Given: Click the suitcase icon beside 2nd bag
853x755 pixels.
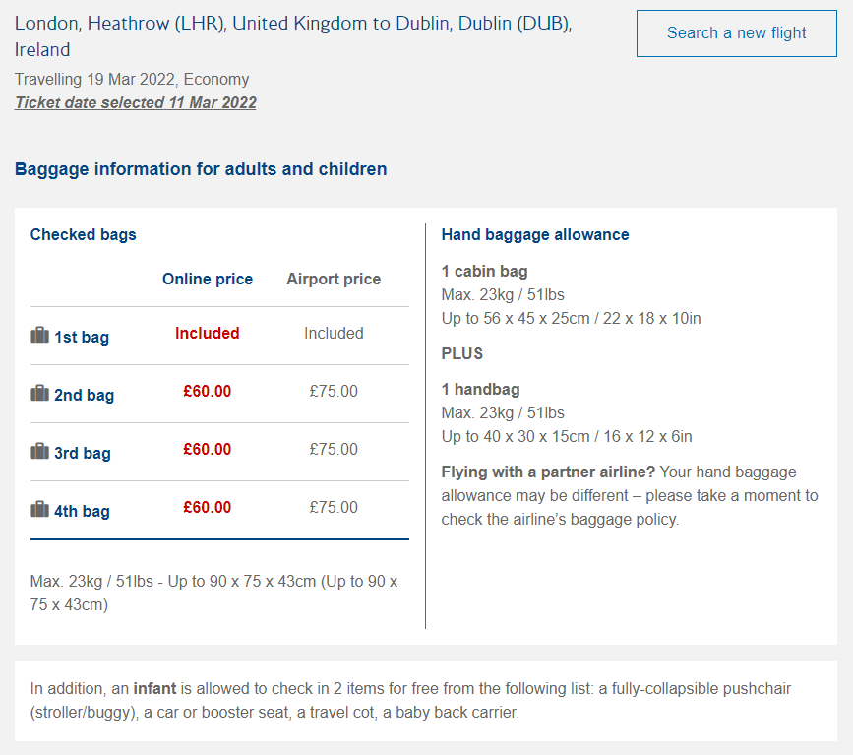Looking at the screenshot, I should pos(39,393).
